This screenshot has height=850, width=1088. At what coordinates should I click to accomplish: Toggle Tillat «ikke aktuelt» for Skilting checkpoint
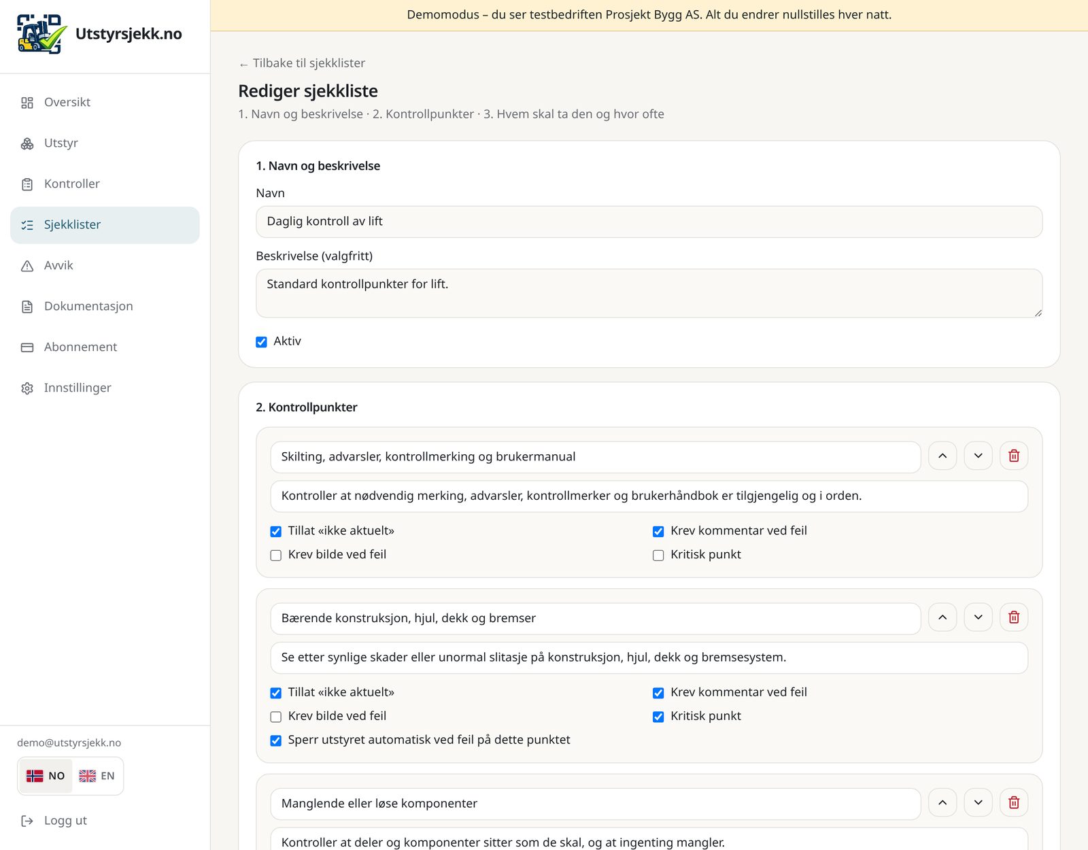(276, 532)
